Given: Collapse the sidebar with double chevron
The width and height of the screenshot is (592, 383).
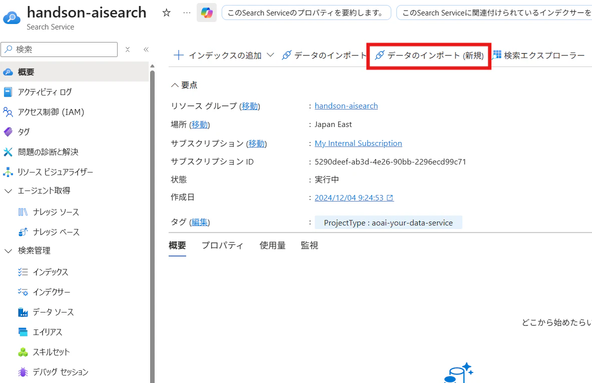Looking at the screenshot, I should coord(146,49).
